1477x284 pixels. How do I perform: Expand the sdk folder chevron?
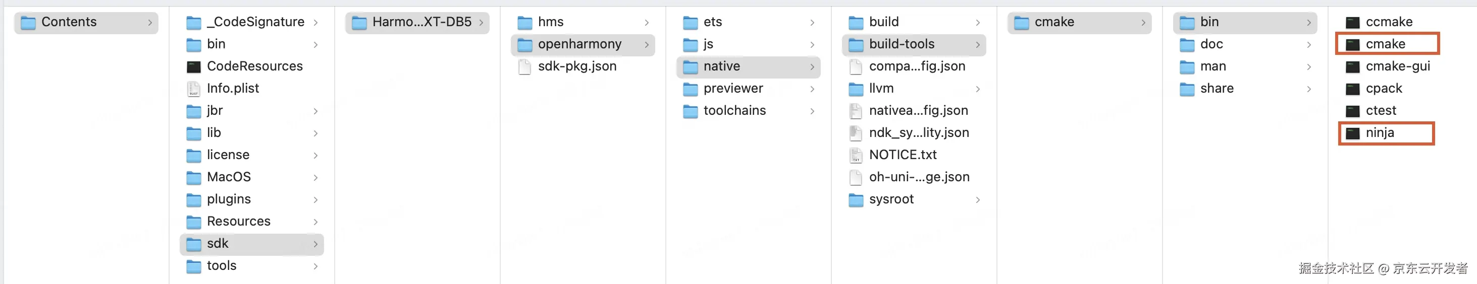(315, 244)
